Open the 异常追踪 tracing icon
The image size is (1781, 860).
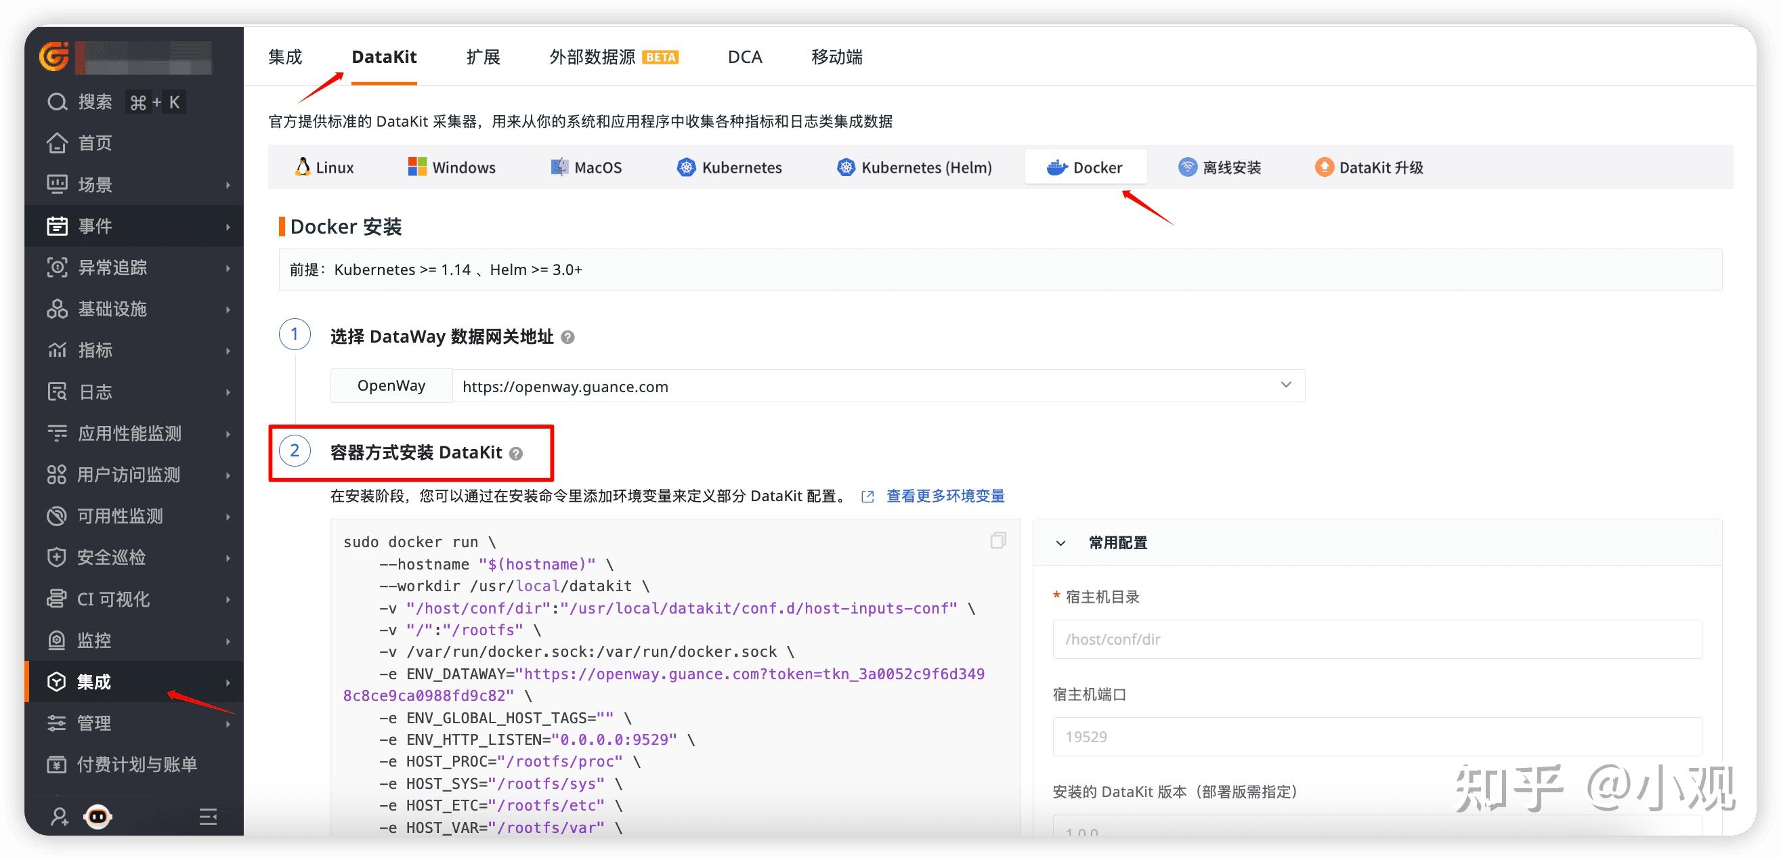pyautogui.click(x=58, y=267)
